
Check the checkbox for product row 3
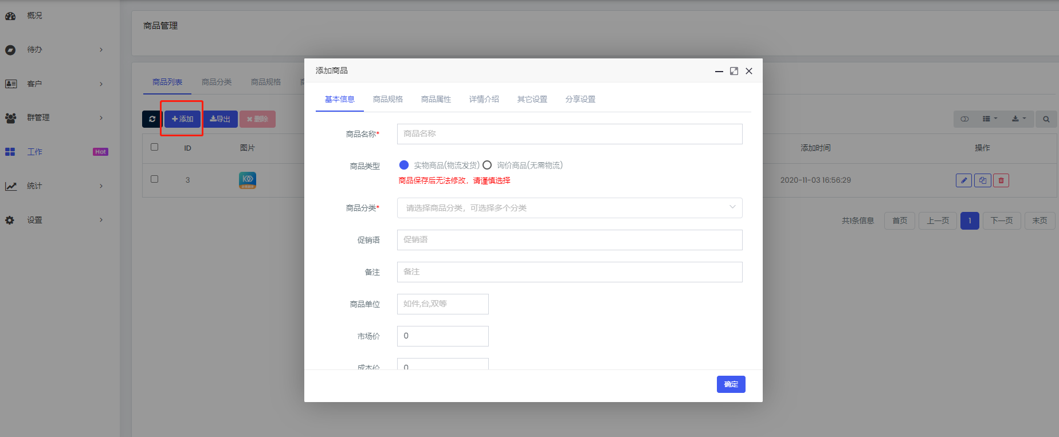click(x=154, y=179)
